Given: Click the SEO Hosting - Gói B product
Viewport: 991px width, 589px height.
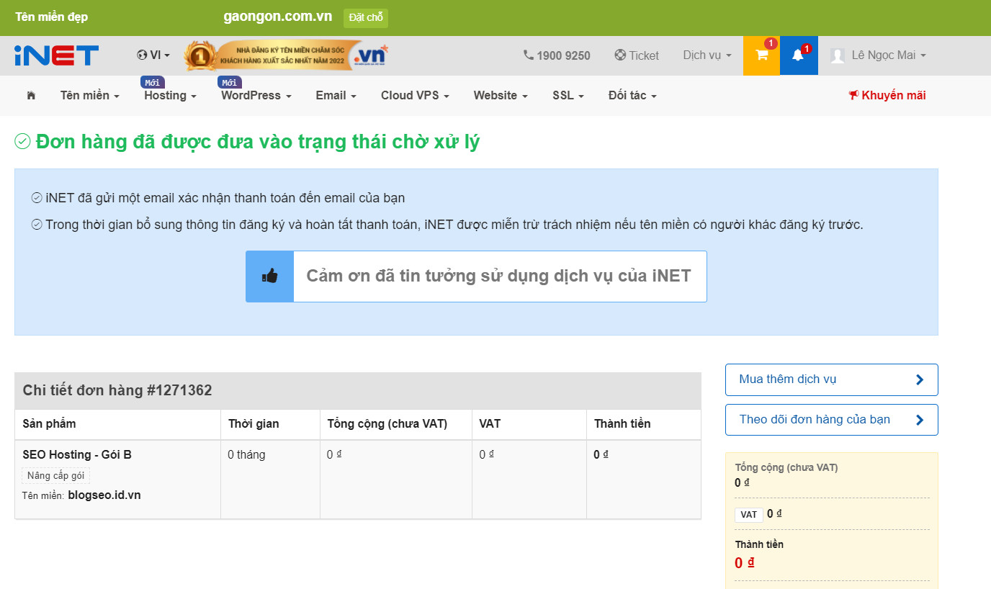Looking at the screenshot, I should pyautogui.click(x=77, y=455).
